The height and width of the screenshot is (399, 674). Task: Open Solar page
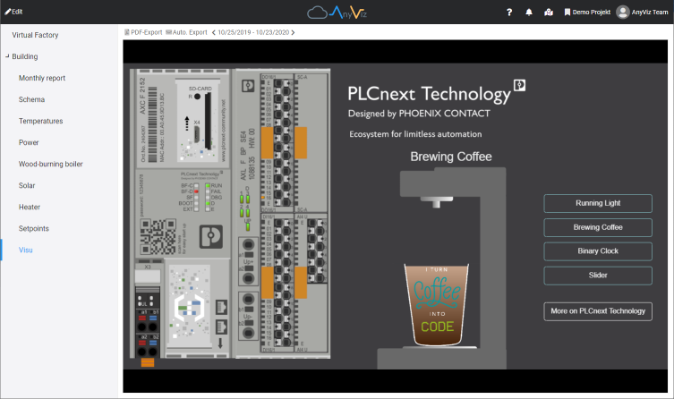pyautogui.click(x=27, y=185)
